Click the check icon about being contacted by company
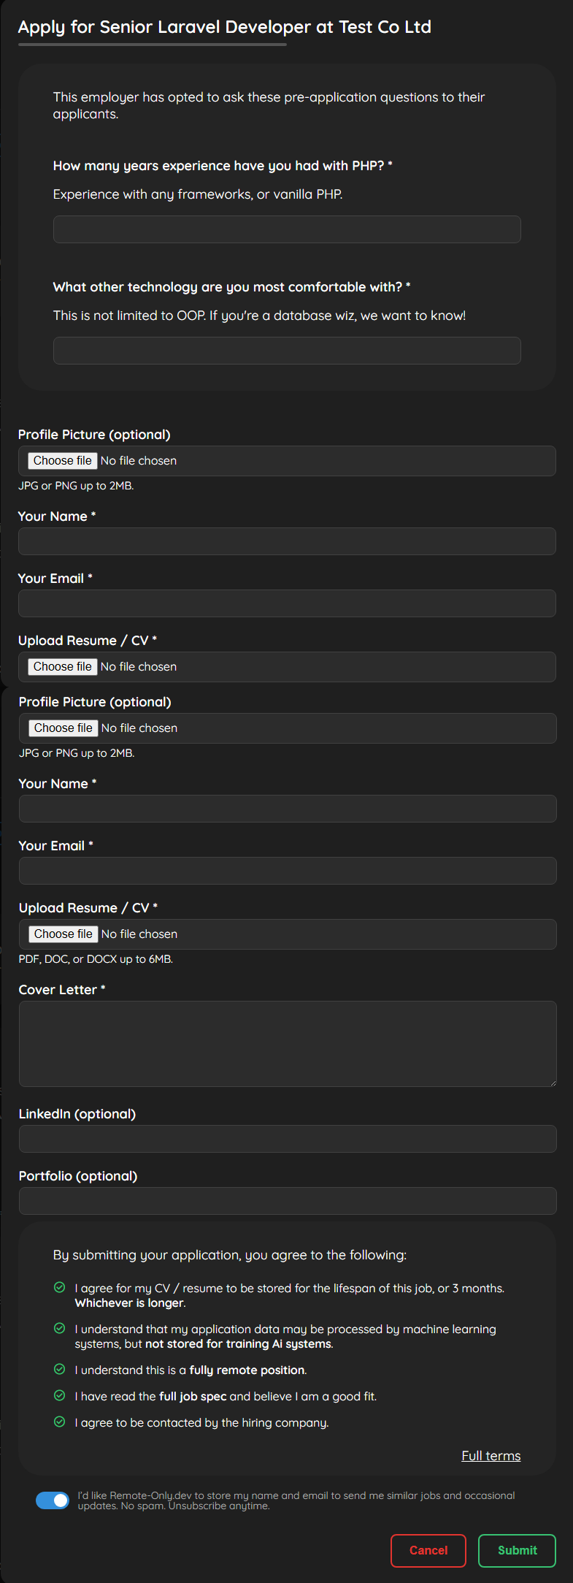Image resolution: width=573 pixels, height=1583 pixels. pyautogui.click(x=61, y=1422)
